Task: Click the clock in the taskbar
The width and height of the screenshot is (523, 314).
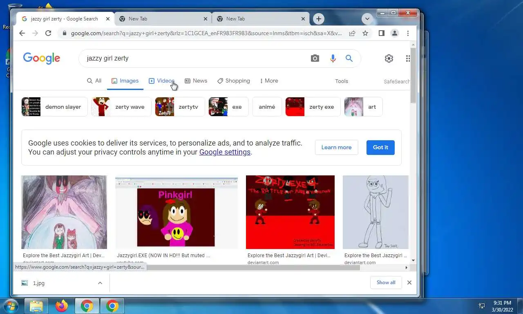Action: click(x=502, y=306)
